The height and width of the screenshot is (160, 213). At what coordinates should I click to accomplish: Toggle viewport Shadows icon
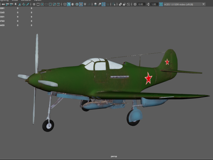click(x=89, y=4)
